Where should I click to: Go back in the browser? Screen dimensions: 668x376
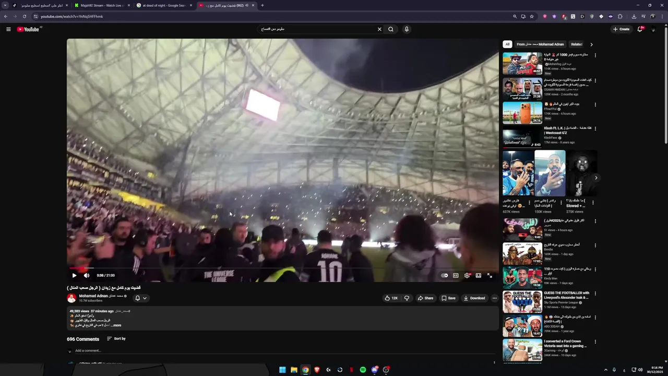pyautogui.click(x=6, y=16)
